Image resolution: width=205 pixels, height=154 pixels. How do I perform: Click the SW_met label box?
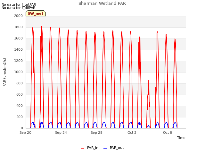(36, 13)
